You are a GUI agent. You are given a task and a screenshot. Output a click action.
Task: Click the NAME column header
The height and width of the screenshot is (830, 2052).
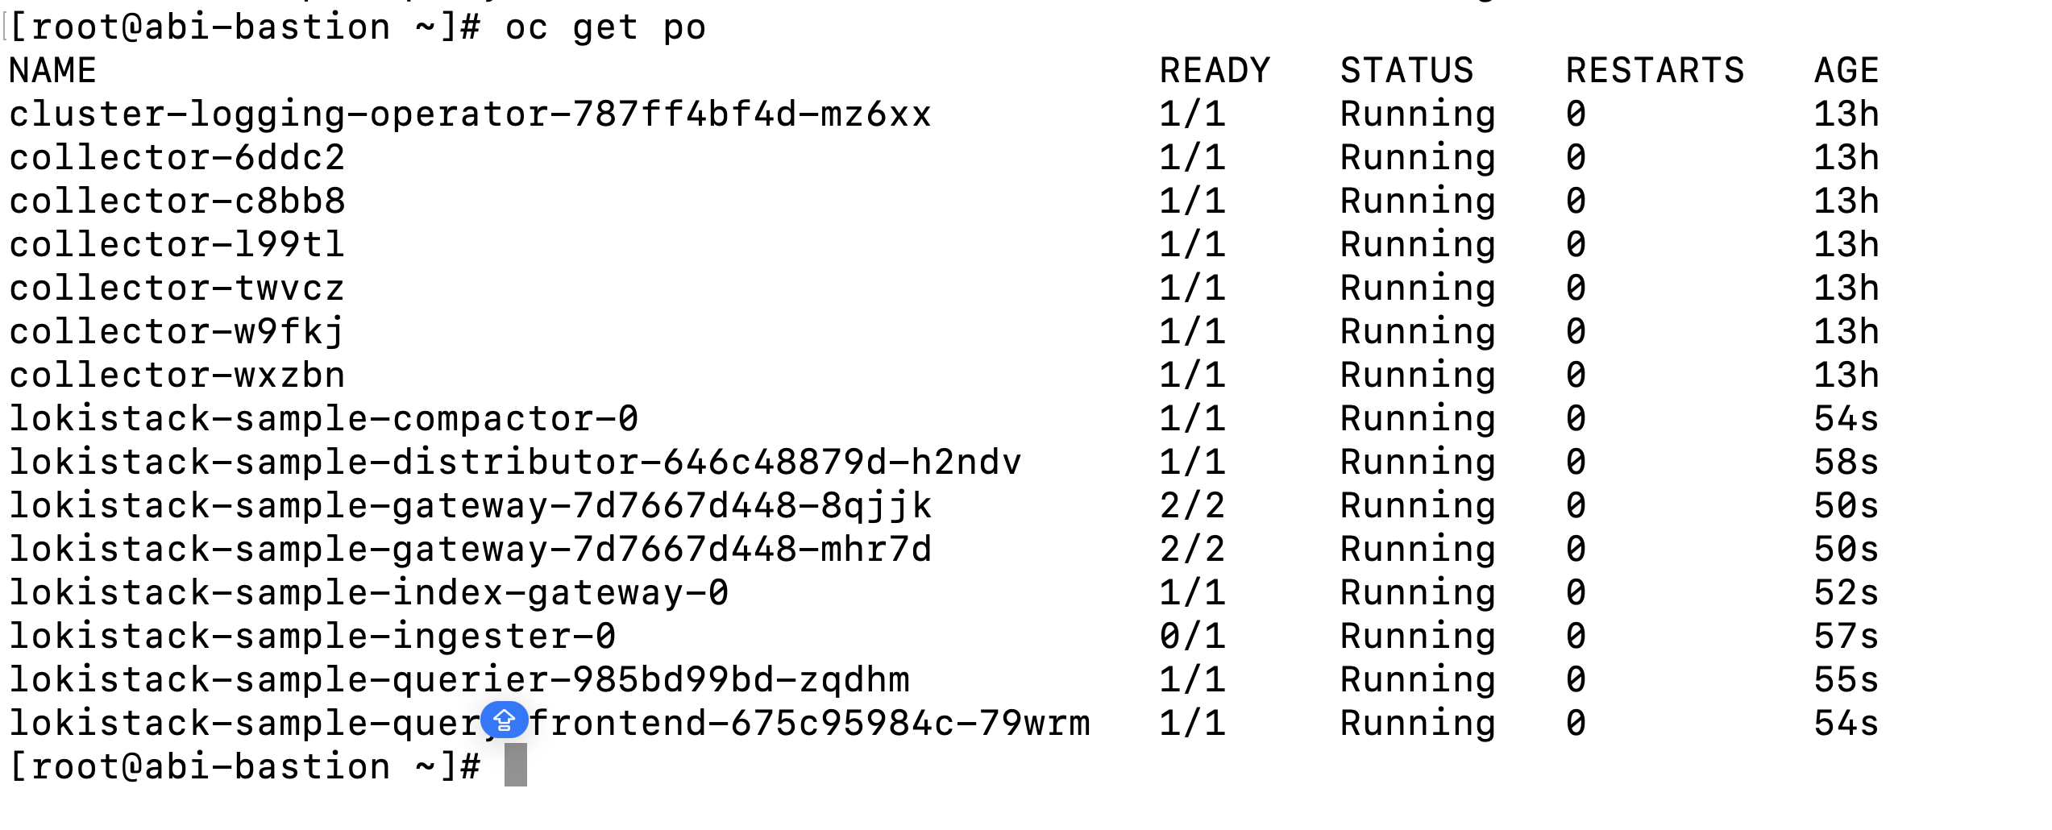pyautogui.click(x=52, y=71)
